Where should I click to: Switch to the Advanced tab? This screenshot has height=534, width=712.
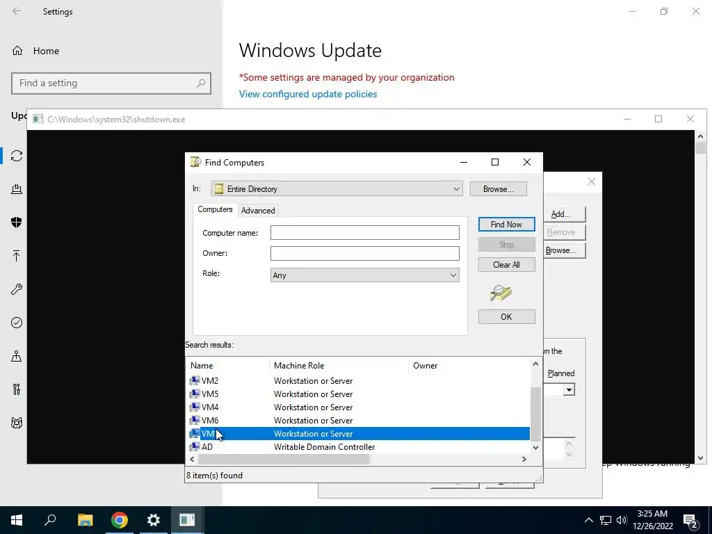pyautogui.click(x=258, y=210)
